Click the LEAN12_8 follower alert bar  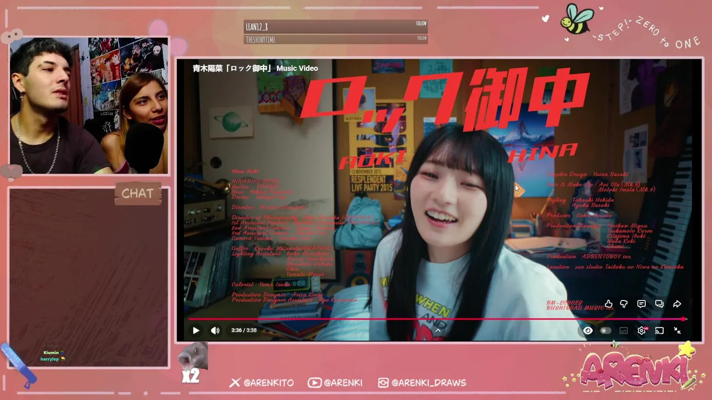pyautogui.click(x=335, y=27)
